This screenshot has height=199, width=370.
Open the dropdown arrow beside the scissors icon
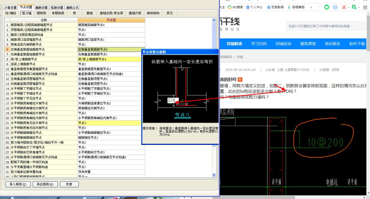tap(349, 7)
